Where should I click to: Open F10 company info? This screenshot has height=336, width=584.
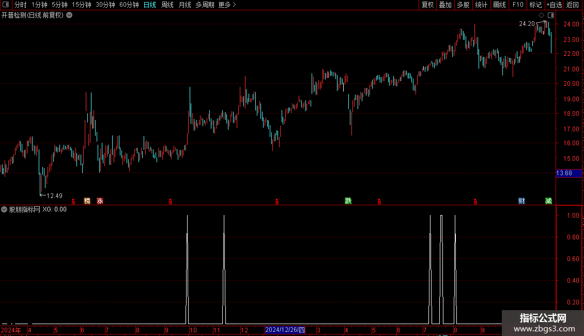[518, 5]
